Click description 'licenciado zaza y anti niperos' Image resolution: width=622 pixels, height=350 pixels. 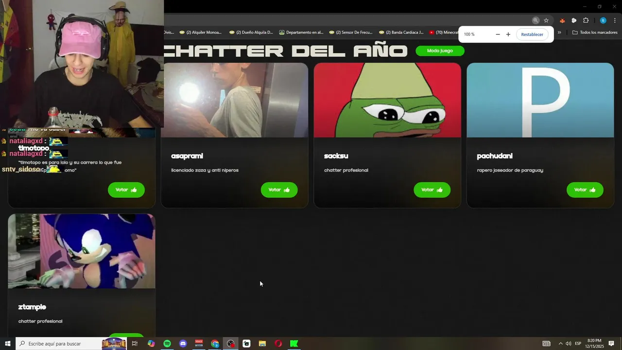coord(205,170)
